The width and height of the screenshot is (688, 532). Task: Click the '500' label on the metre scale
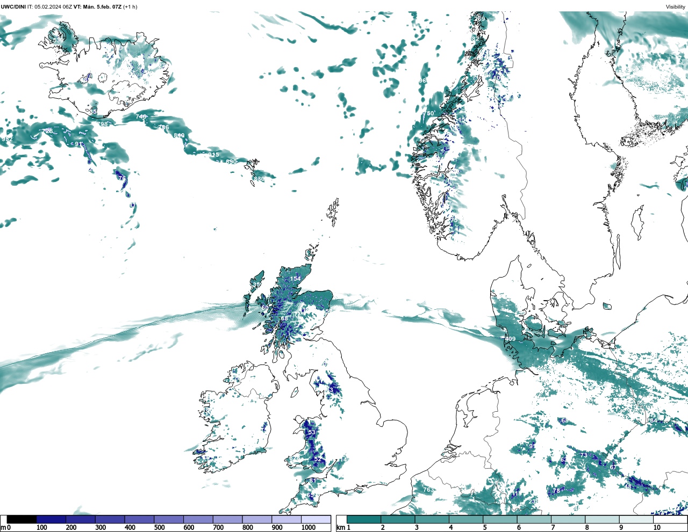coord(160,528)
